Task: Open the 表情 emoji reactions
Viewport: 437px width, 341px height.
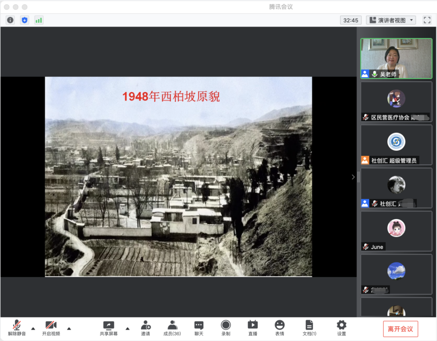Action: click(x=279, y=328)
